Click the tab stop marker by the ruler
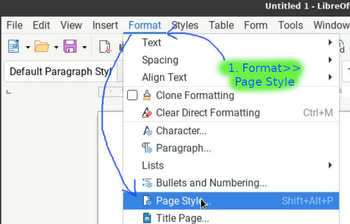Screen dimensions: 350x224 click(9, 92)
